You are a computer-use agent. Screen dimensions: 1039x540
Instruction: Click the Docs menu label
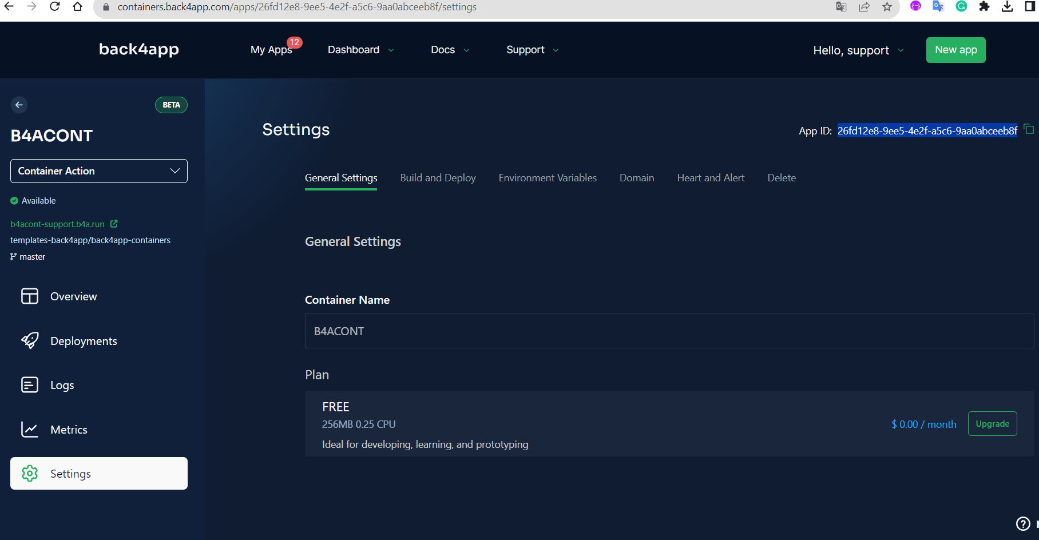(x=443, y=50)
